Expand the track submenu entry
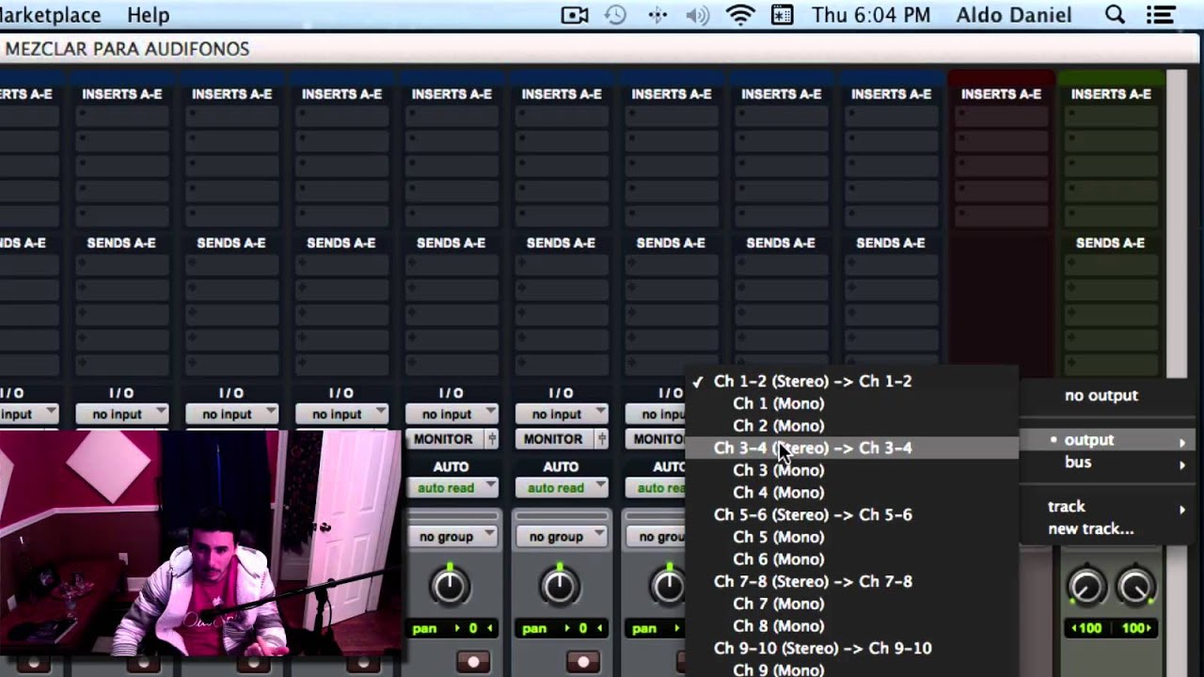1204x677 pixels. [1106, 507]
